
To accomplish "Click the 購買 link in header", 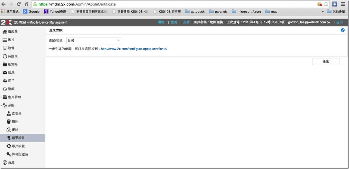I will (161, 22).
